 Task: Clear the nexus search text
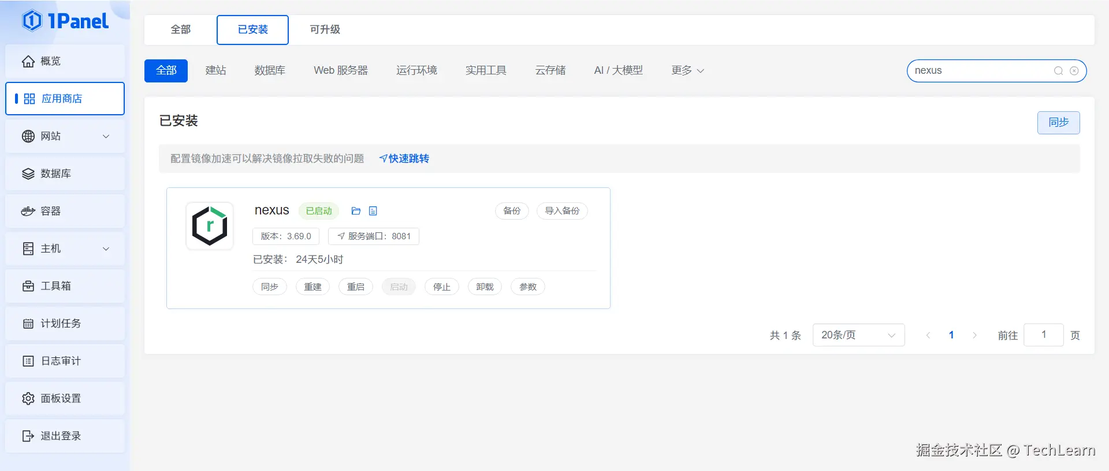pyautogui.click(x=1074, y=71)
